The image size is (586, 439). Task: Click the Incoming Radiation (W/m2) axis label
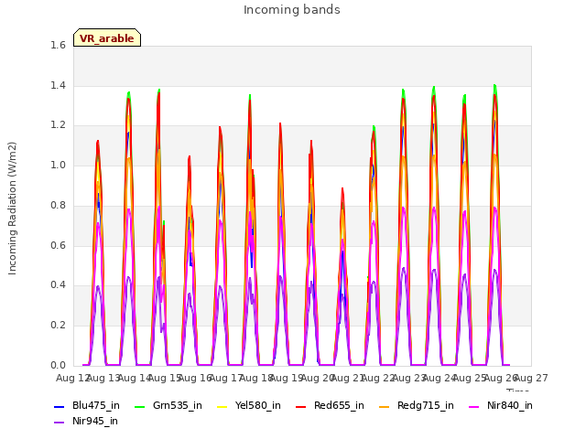(x=12, y=209)
